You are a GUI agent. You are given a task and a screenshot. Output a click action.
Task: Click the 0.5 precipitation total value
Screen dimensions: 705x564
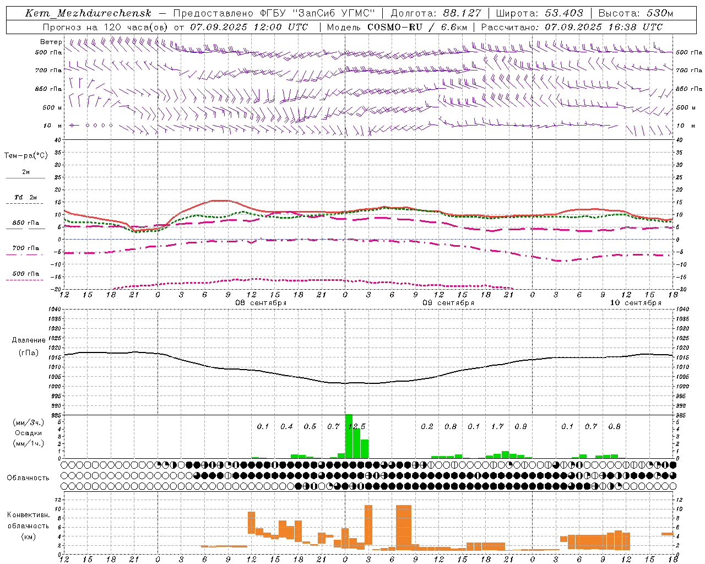310,426
